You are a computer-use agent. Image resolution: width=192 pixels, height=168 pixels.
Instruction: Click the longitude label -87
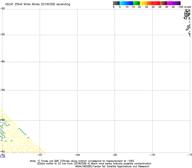[40, 155]
